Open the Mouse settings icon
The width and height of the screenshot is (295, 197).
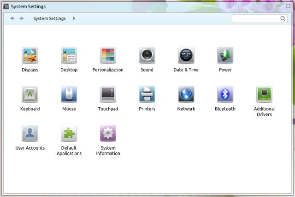pyautogui.click(x=69, y=94)
